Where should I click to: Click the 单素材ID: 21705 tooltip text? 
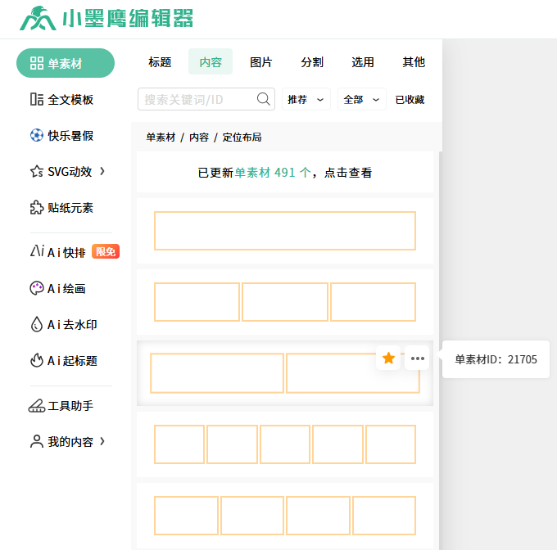[x=496, y=359]
